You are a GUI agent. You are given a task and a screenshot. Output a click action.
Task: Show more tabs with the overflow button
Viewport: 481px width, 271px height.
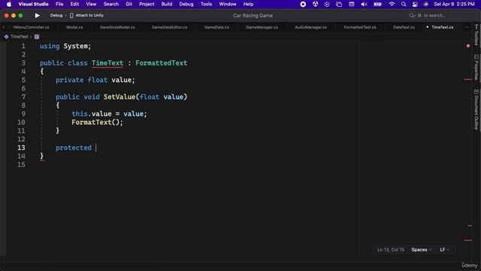point(467,27)
